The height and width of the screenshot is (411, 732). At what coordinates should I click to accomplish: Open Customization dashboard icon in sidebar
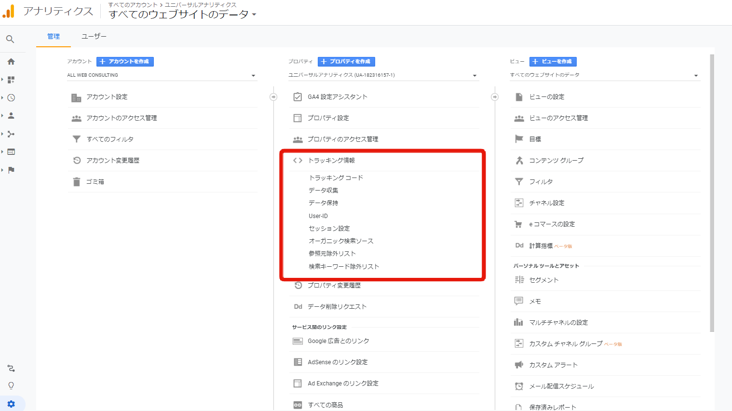(x=11, y=80)
